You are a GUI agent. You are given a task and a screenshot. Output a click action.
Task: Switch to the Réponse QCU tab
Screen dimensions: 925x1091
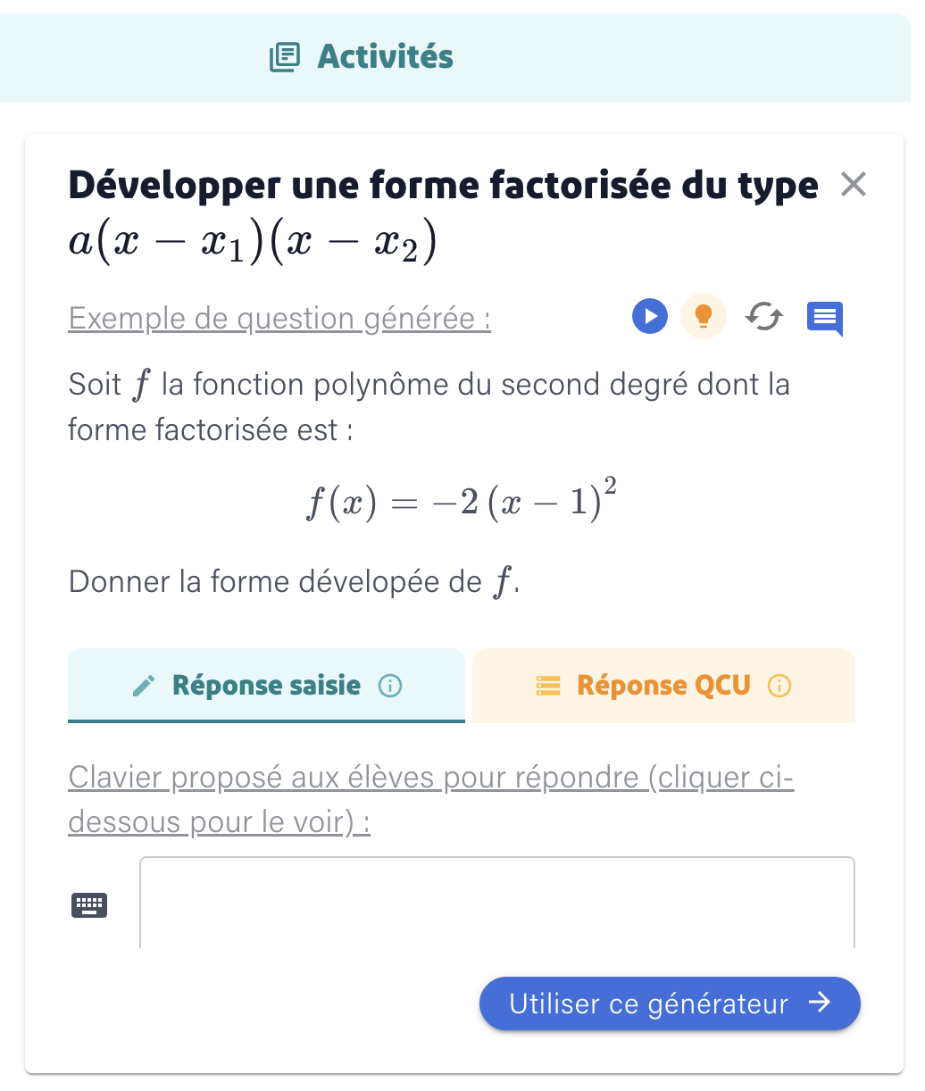[x=663, y=686]
